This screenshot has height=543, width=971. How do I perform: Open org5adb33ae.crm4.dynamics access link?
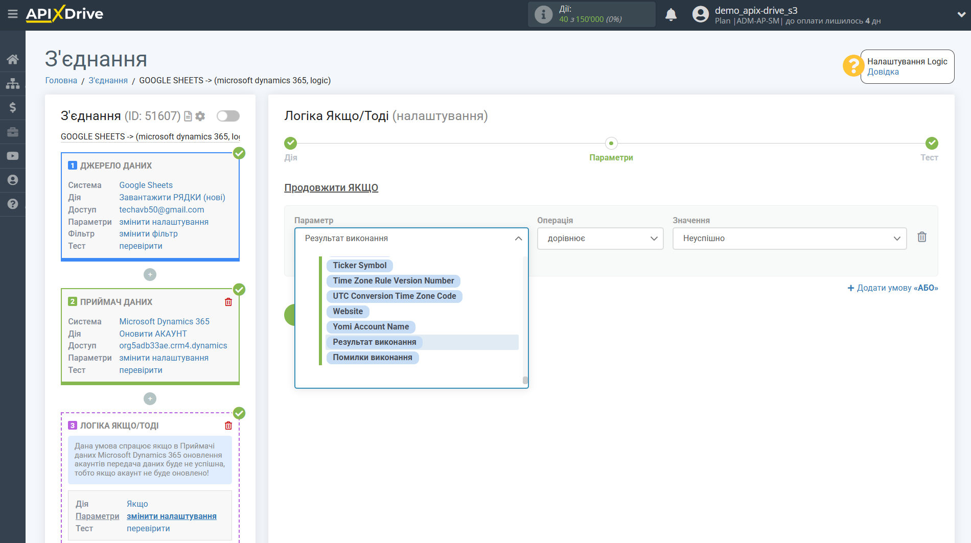(x=173, y=346)
